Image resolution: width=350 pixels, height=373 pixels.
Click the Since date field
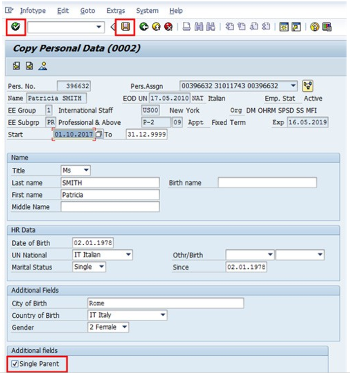[246, 266]
